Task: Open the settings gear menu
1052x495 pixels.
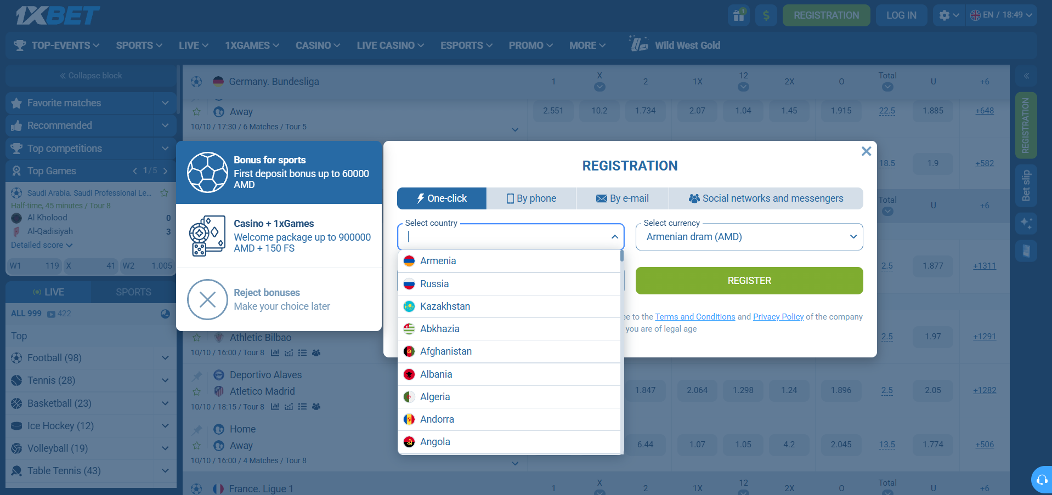Action: click(x=948, y=15)
